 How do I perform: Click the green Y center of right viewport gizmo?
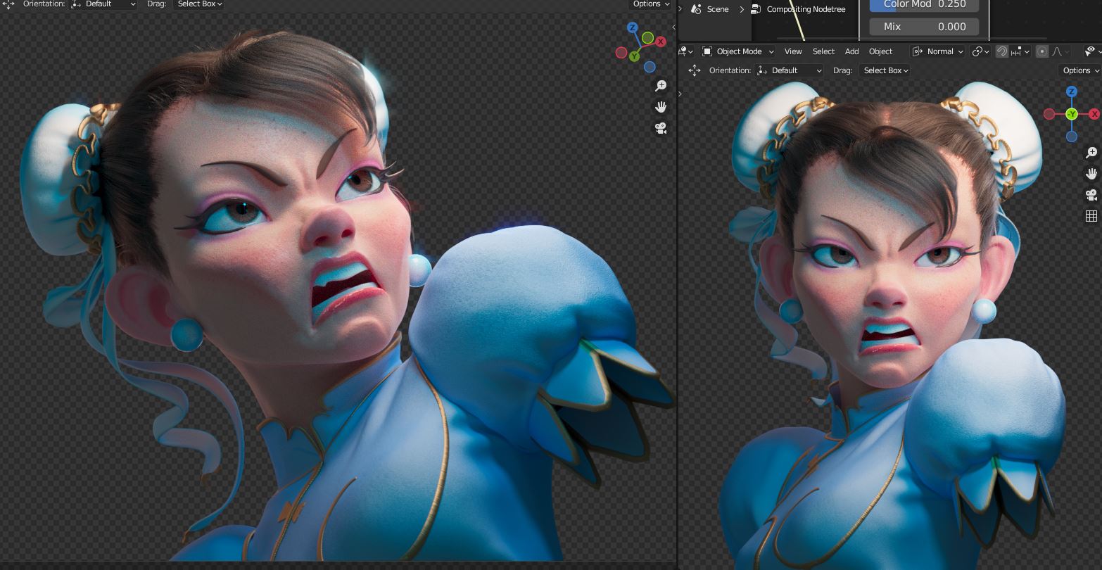1072,114
